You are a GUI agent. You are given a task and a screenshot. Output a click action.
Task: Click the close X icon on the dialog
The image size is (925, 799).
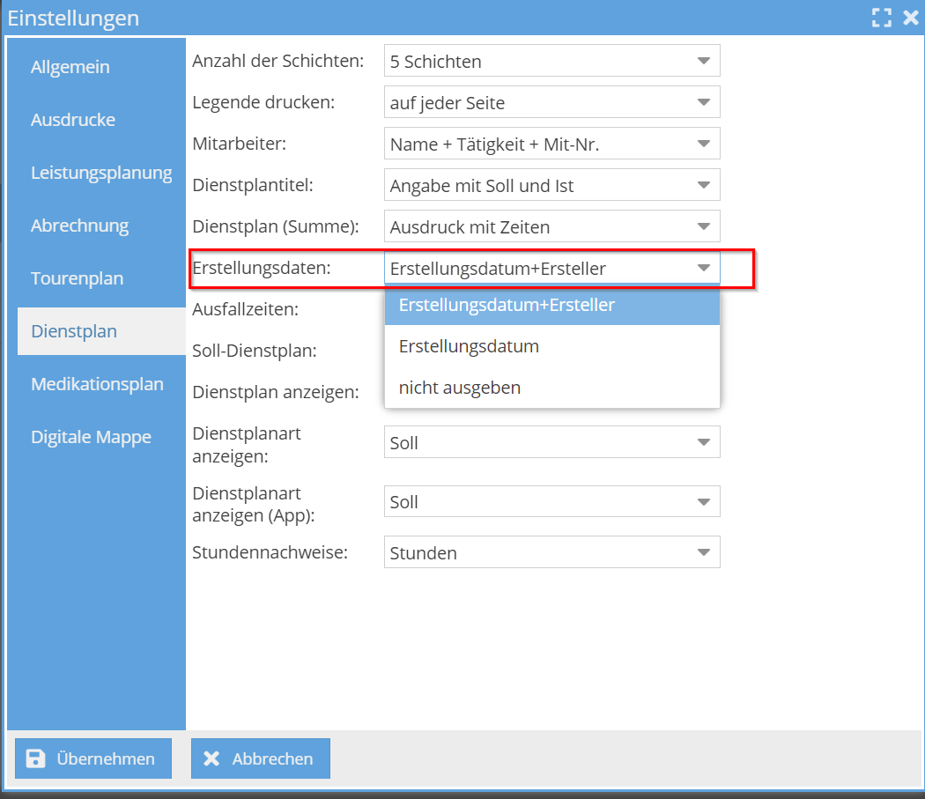[911, 18]
